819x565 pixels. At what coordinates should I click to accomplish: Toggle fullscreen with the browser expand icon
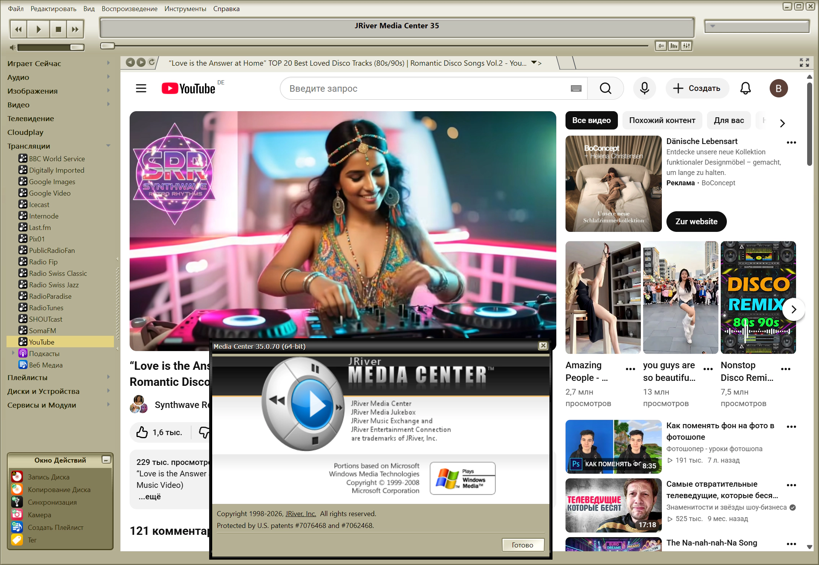click(x=804, y=63)
